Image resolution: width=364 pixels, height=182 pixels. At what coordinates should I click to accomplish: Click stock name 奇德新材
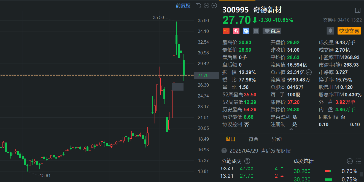tap(268, 10)
